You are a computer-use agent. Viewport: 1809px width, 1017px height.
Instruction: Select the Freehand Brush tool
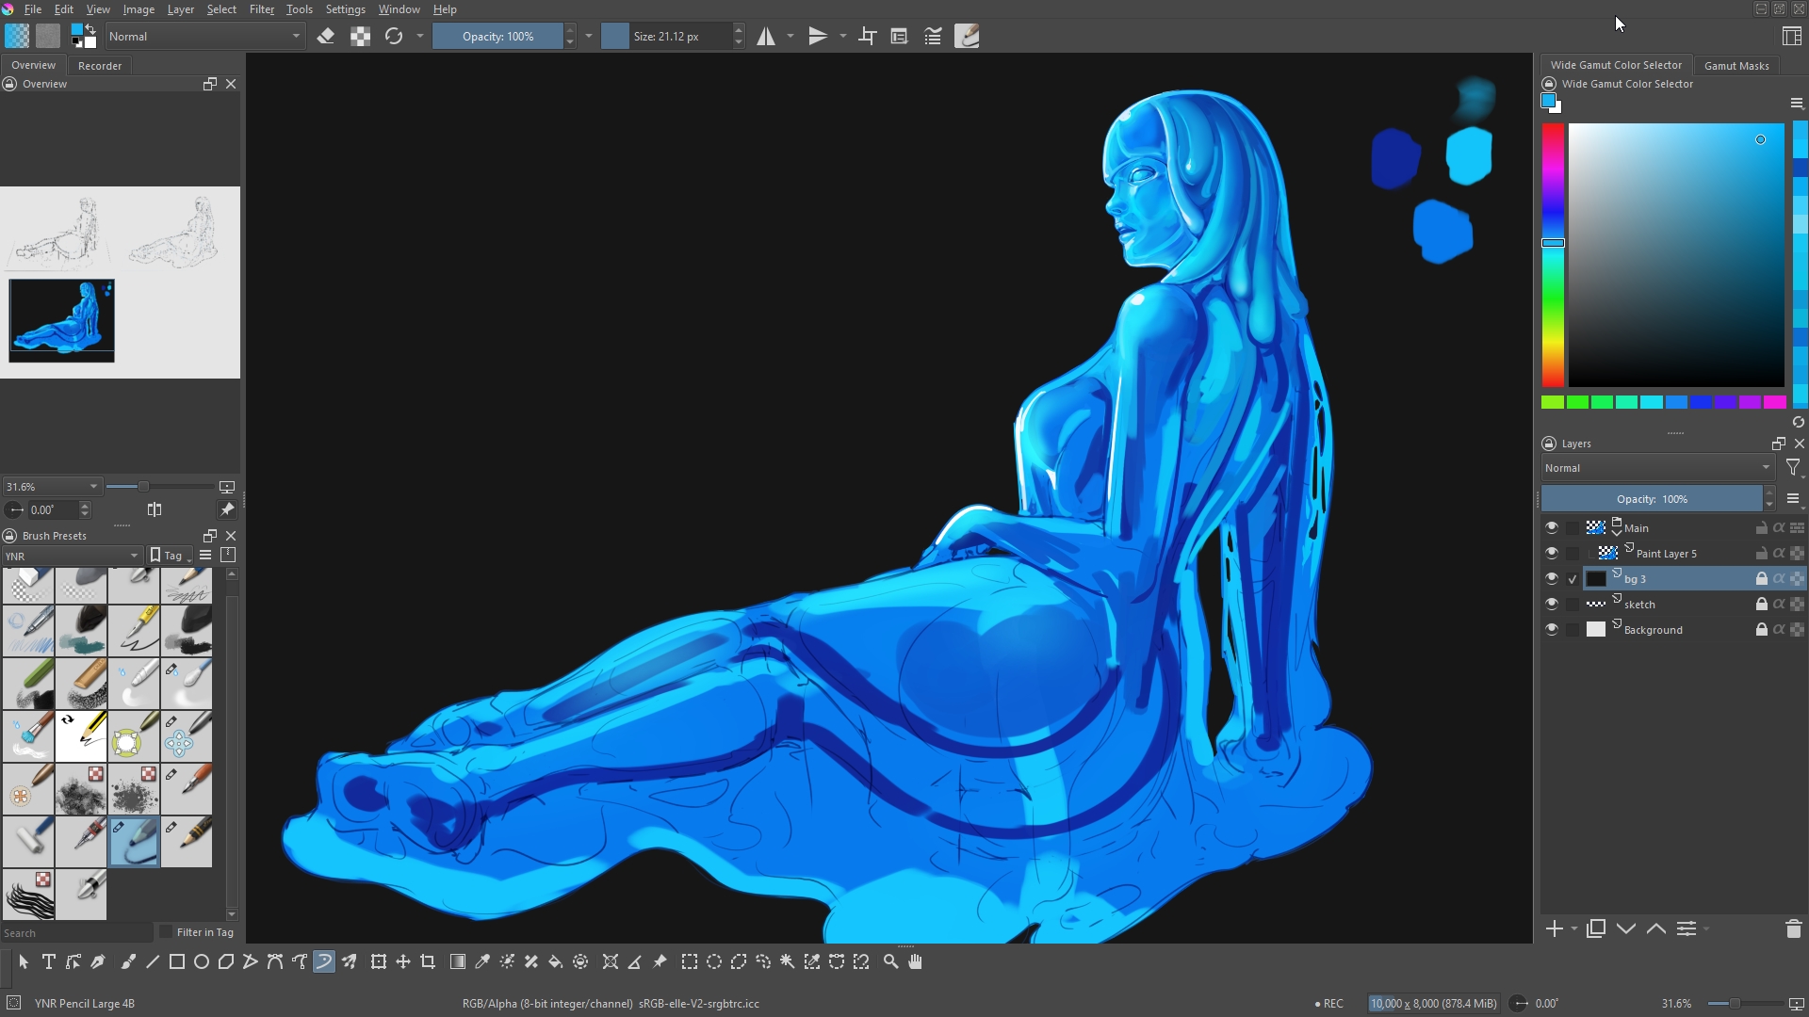click(x=128, y=961)
